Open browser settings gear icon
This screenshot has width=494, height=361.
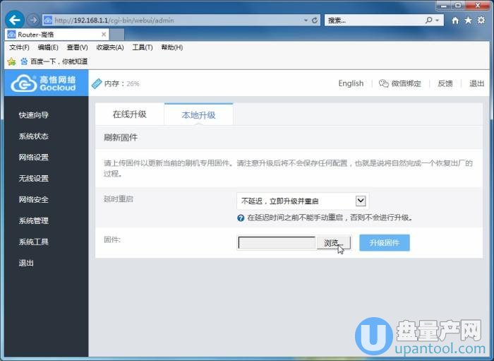click(x=481, y=20)
